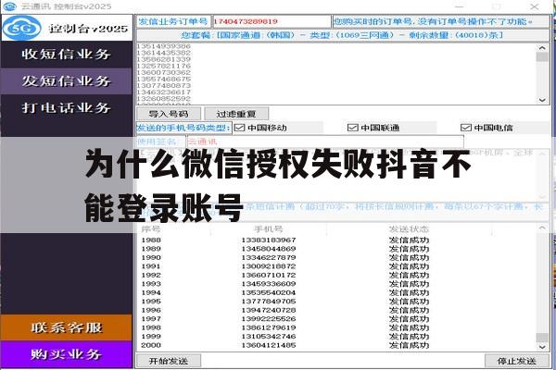
Task: Click the 5G cloud logo icon
Action: [x=22, y=28]
